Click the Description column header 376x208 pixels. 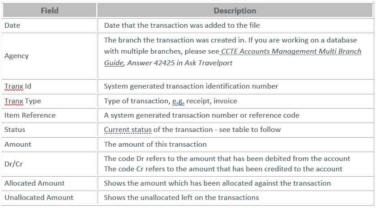tap(235, 11)
